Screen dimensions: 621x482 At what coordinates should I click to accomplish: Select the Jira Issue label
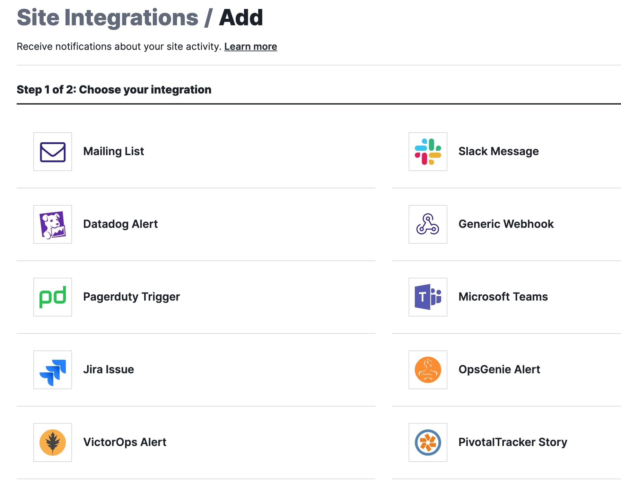click(x=108, y=369)
